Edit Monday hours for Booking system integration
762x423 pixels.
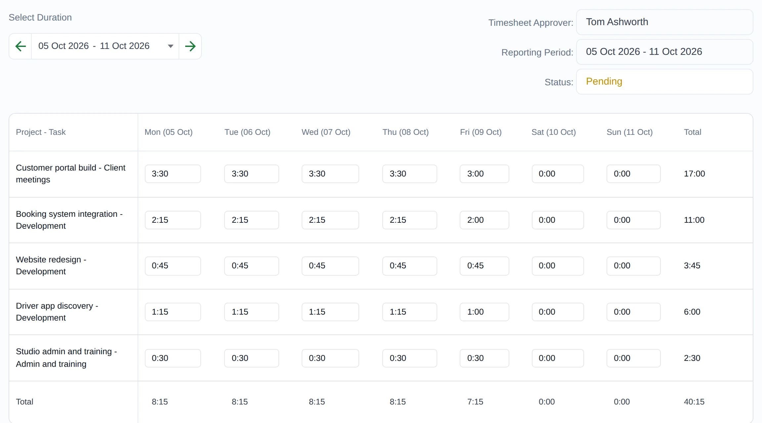tap(173, 220)
